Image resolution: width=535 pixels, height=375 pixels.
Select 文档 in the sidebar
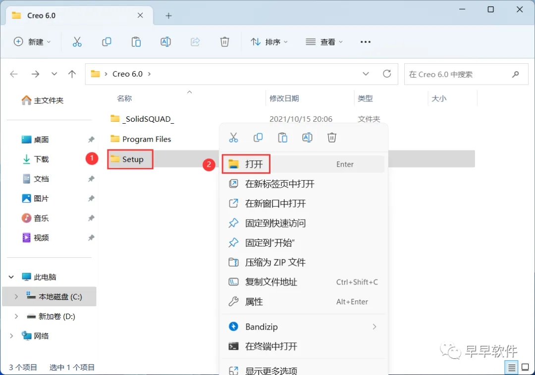35,179
